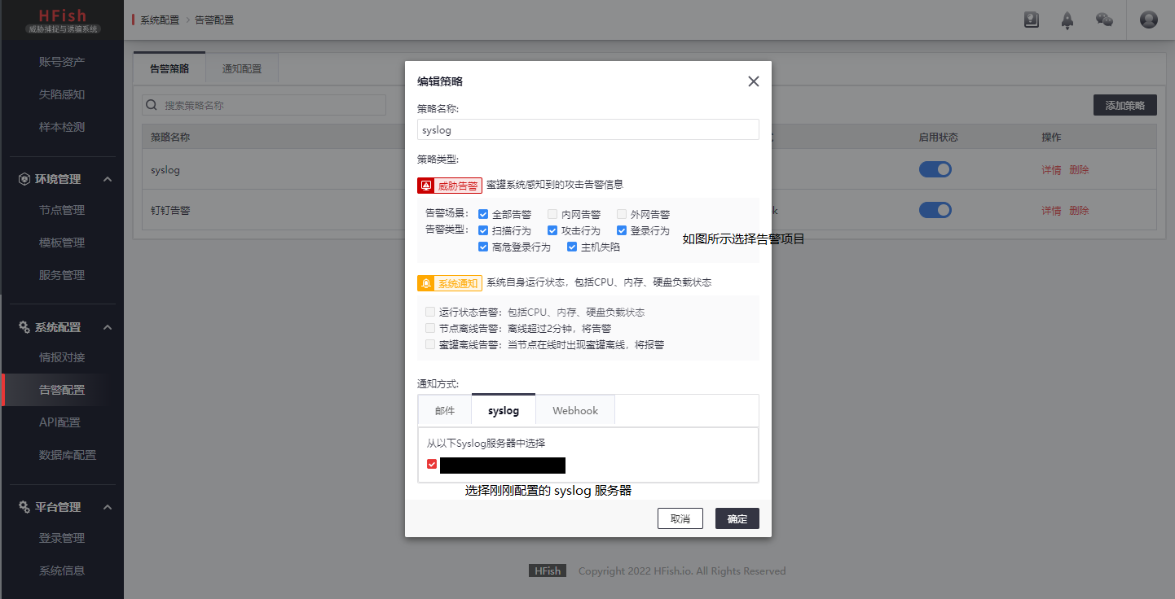Click the 策略名称 input containing syslog
The width and height of the screenshot is (1175, 599).
[x=588, y=129]
